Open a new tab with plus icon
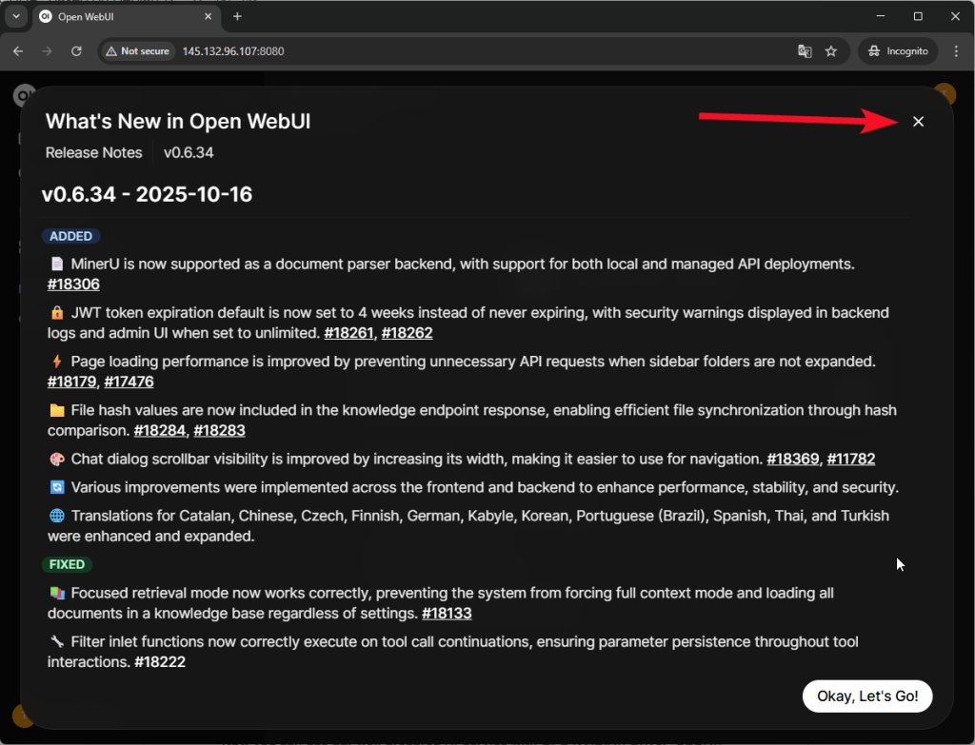Viewport: 975px width, 745px height. (237, 16)
